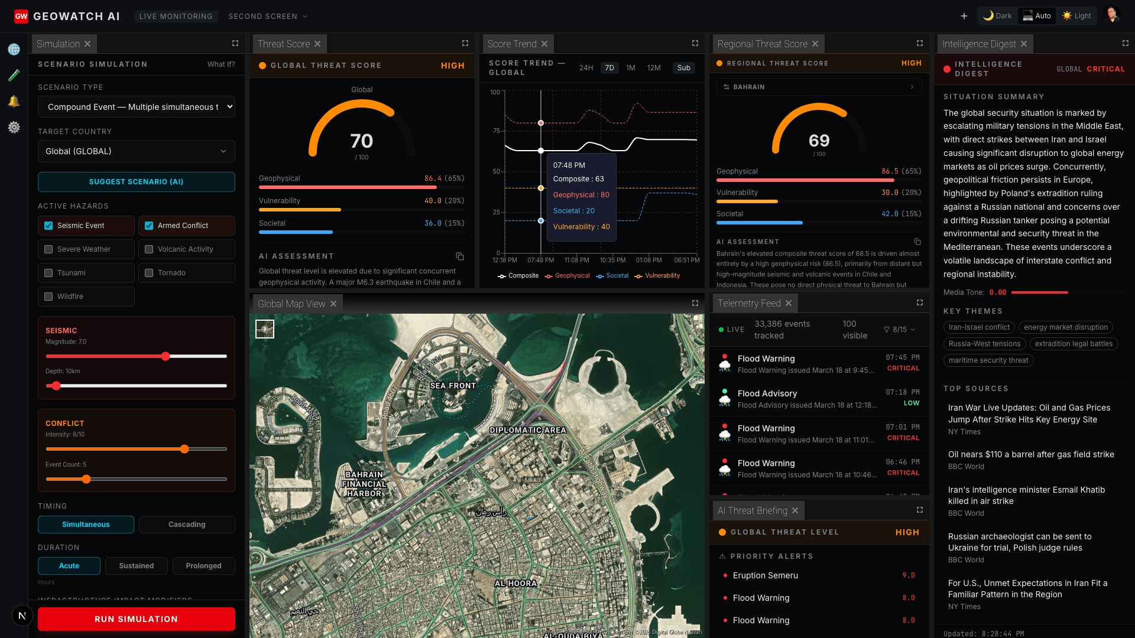Maximize the AI Threat Briefing panel

click(x=920, y=510)
